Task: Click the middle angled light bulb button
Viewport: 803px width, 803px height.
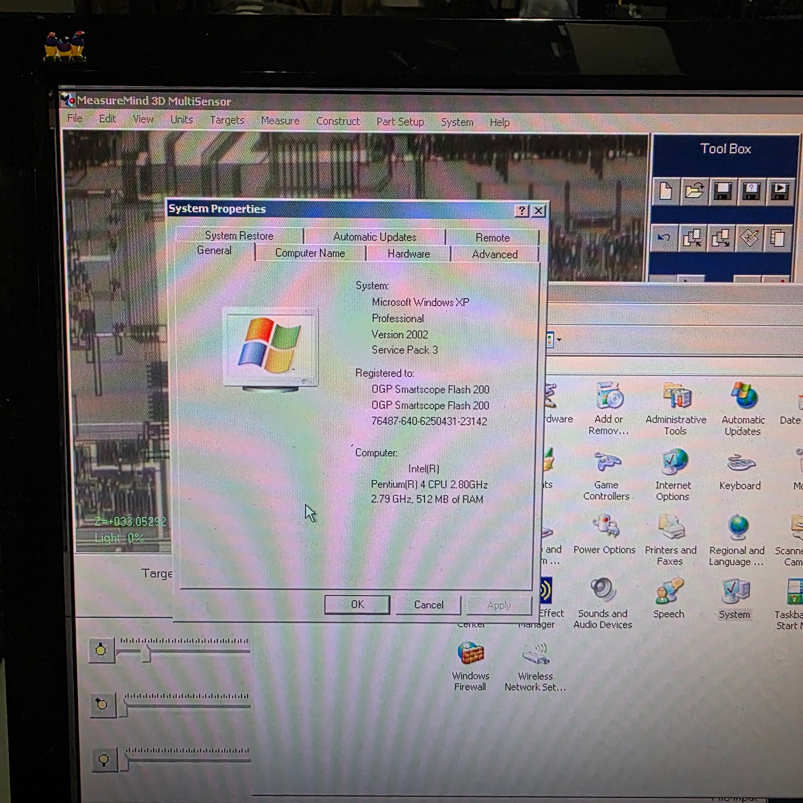Action: [x=102, y=704]
